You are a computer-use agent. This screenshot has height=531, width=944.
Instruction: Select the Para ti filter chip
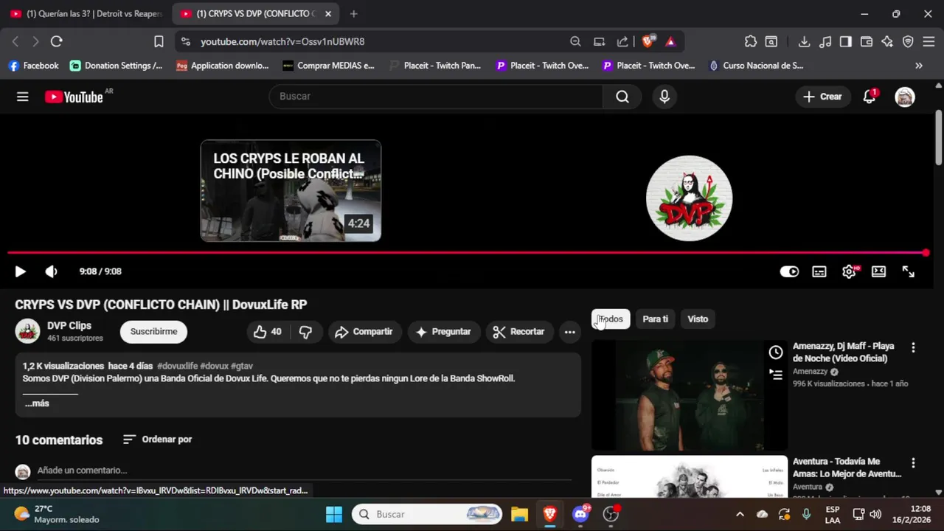655,319
